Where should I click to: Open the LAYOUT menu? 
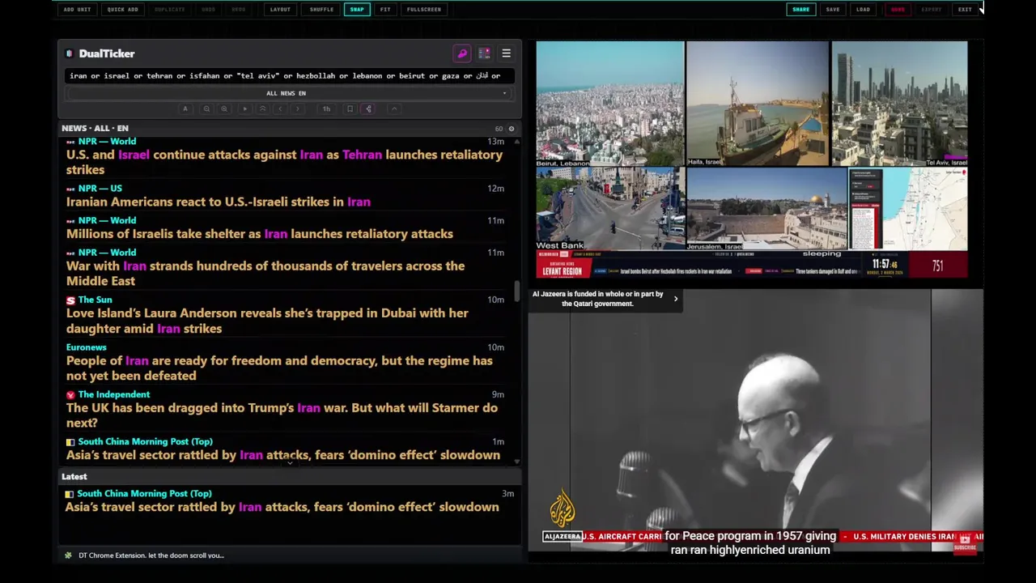pos(280,10)
